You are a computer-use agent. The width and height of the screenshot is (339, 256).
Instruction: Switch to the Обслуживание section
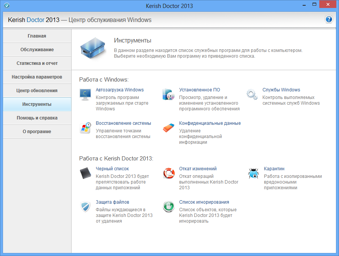pos(37,50)
